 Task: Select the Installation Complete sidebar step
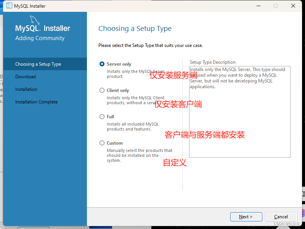pos(36,102)
